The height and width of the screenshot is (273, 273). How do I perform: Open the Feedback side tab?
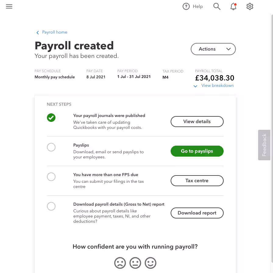(x=264, y=145)
